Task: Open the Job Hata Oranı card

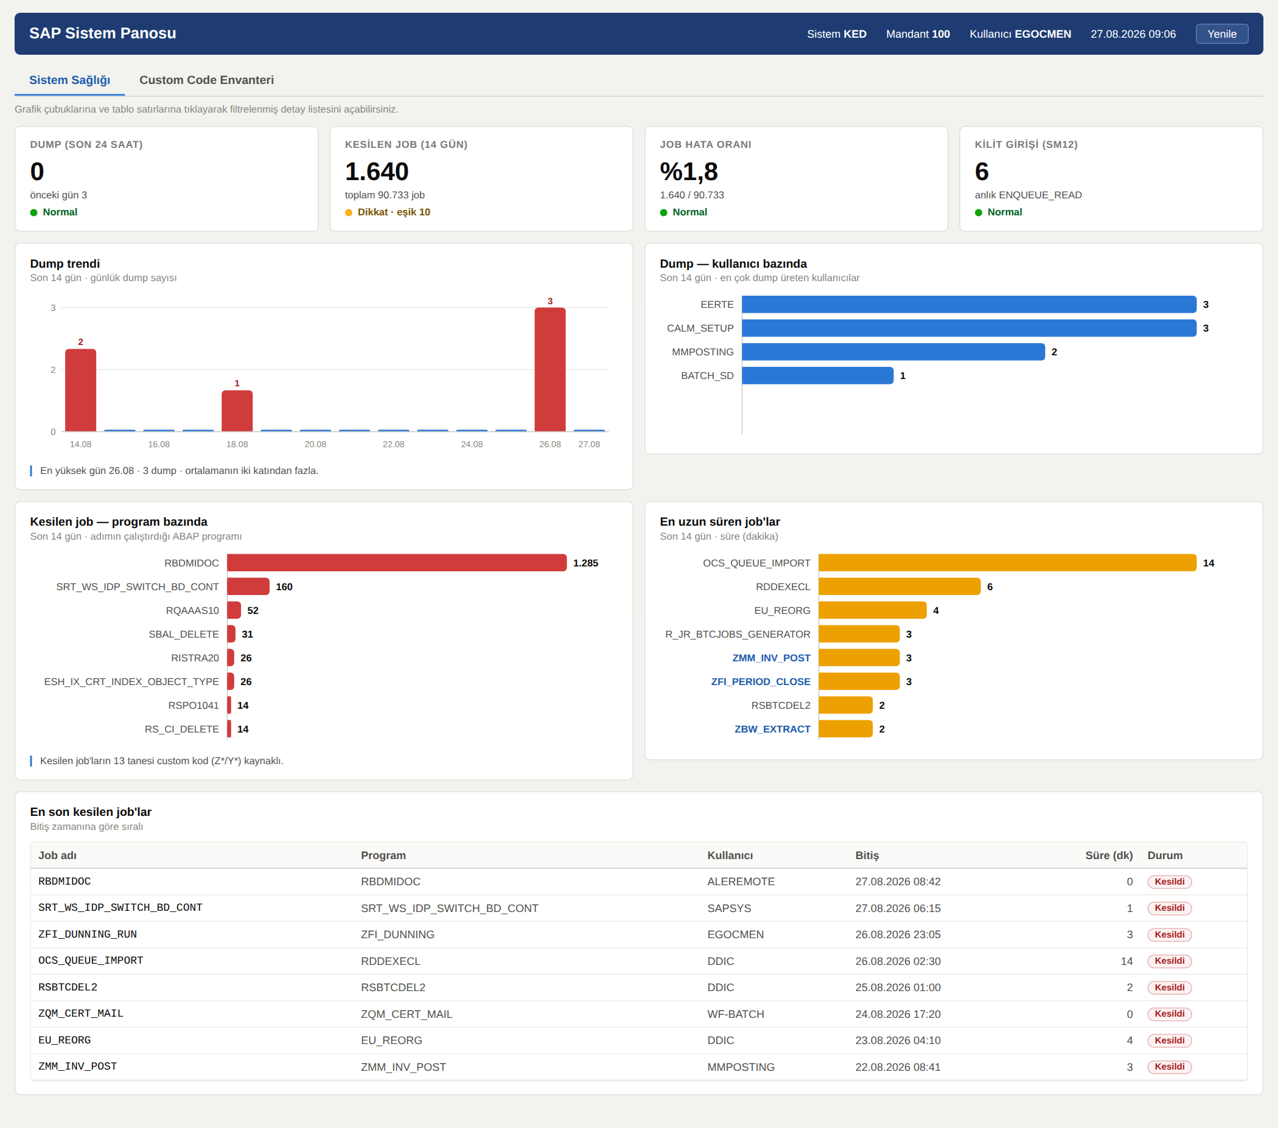Action: (x=796, y=179)
